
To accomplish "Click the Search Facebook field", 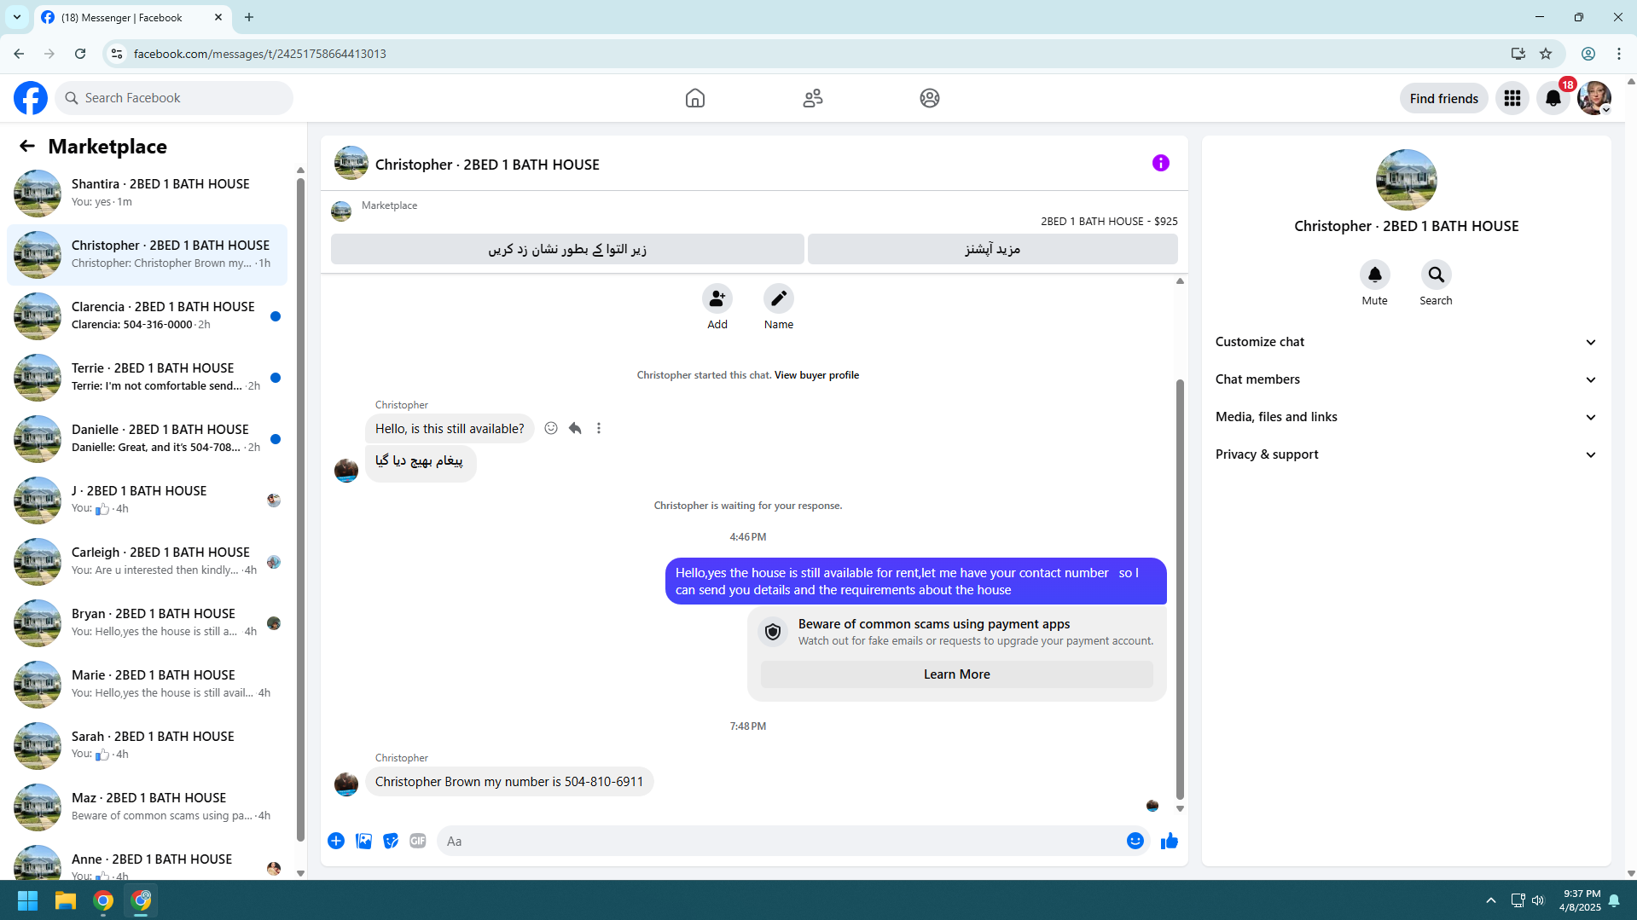I will [x=175, y=98].
